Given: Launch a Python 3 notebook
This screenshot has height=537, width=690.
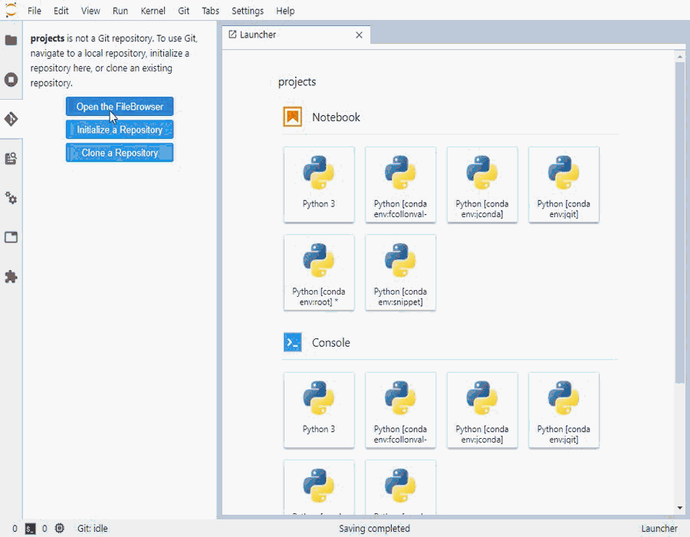Looking at the screenshot, I should coord(319,184).
